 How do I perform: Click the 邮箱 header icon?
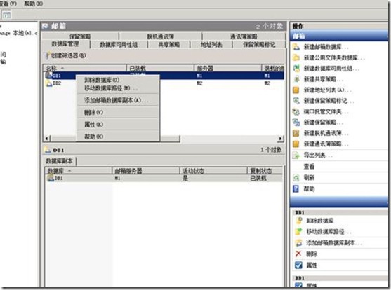click(x=46, y=26)
